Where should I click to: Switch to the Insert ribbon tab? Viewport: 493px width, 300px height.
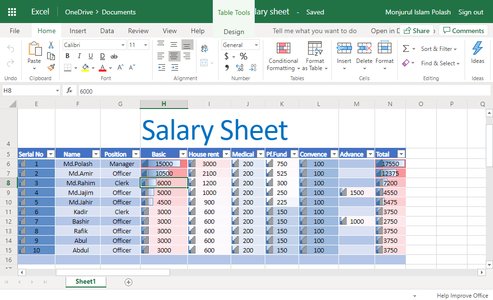pyautogui.click(x=78, y=31)
